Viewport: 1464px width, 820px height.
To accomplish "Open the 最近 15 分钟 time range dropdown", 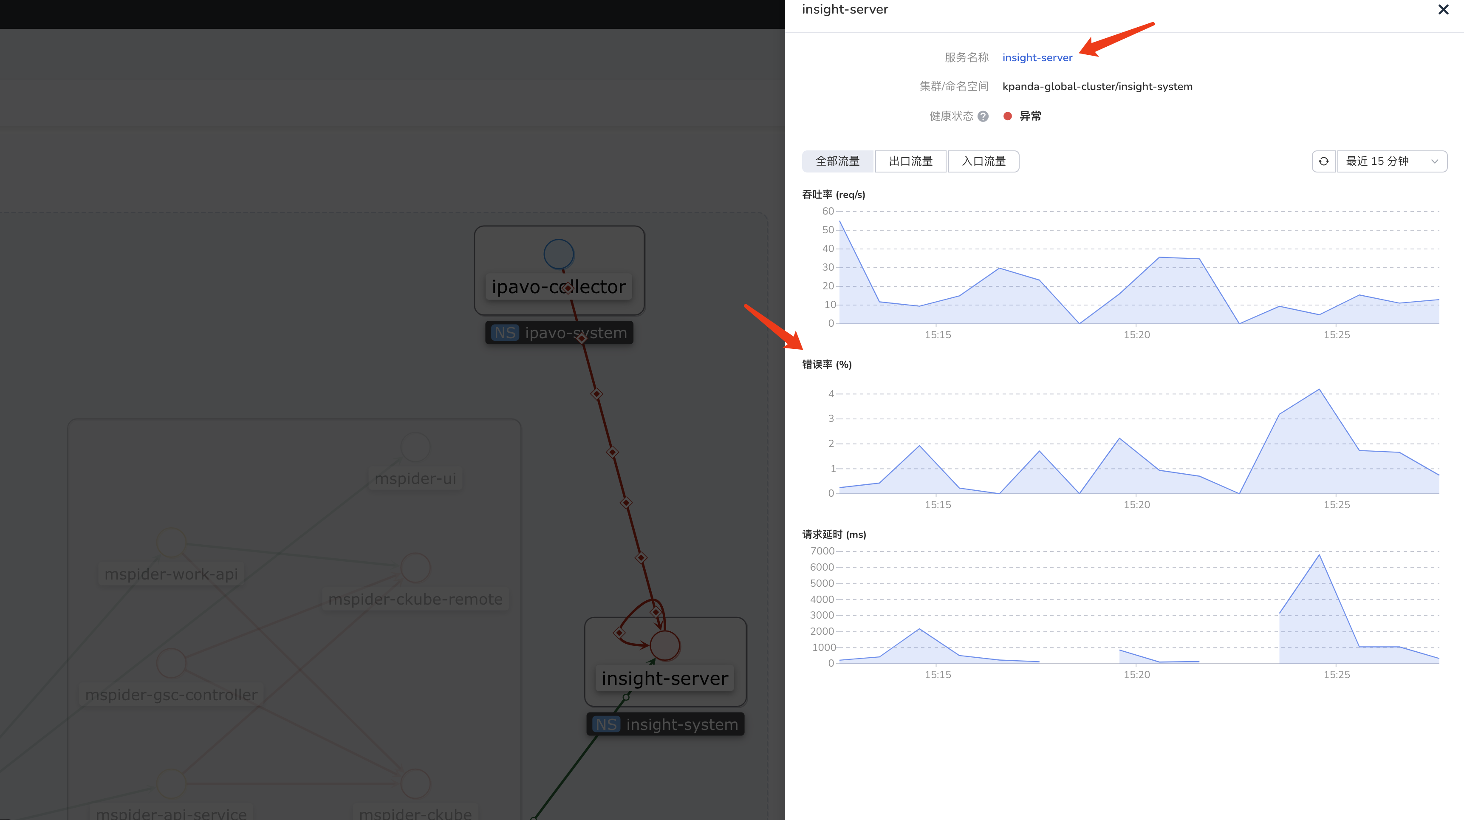I will coord(1392,161).
